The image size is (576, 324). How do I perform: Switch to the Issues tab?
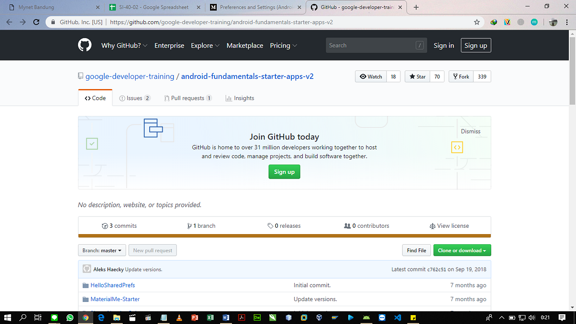click(x=135, y=98)
